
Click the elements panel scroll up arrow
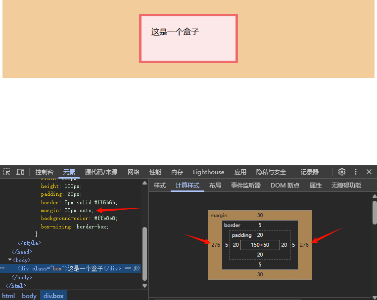click(144, 183)
